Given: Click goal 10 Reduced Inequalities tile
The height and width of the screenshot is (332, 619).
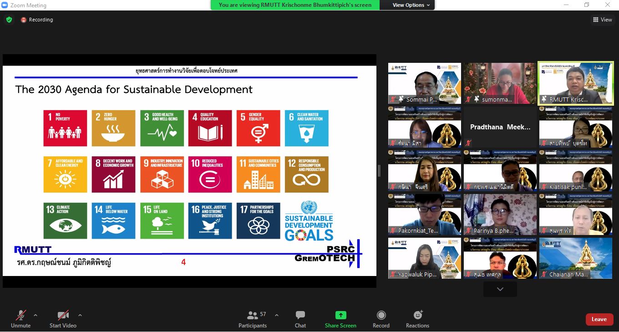Looking at the screenshot, I should pos(210,174).
